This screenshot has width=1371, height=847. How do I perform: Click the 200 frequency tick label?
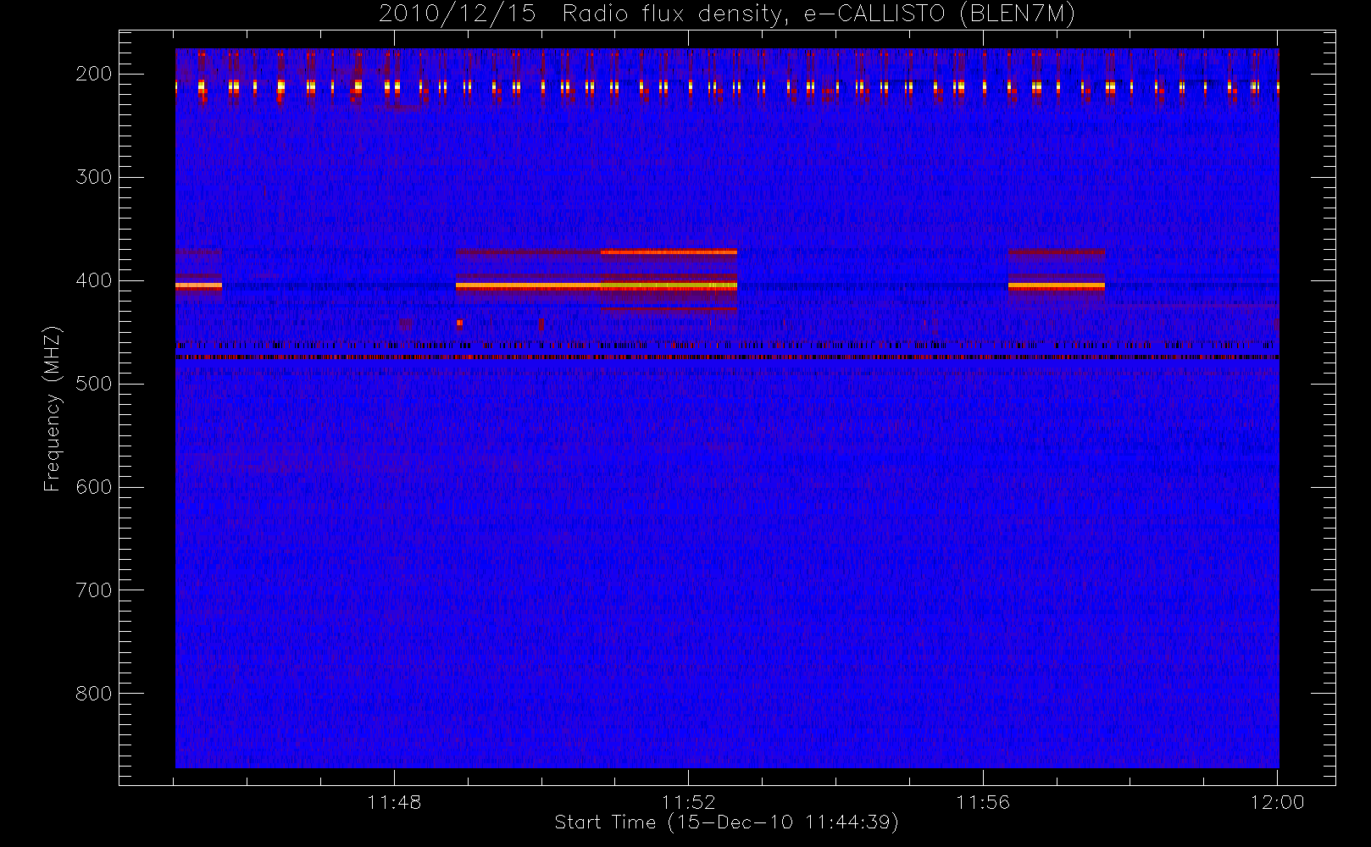pyautogui.click(x=94, y=74)
